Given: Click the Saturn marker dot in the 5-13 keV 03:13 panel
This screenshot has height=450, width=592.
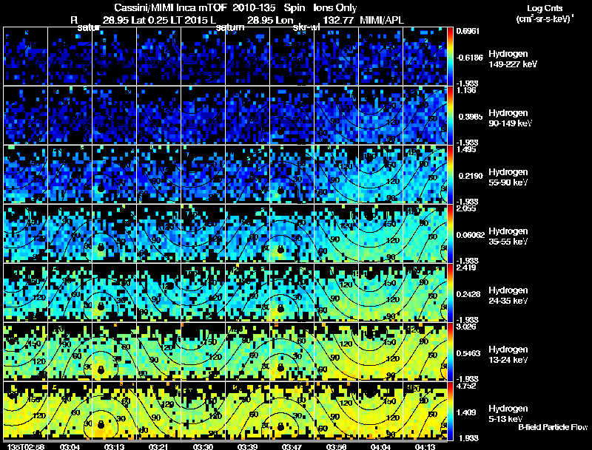Looking at the screenshot, I should coord(101,425).
